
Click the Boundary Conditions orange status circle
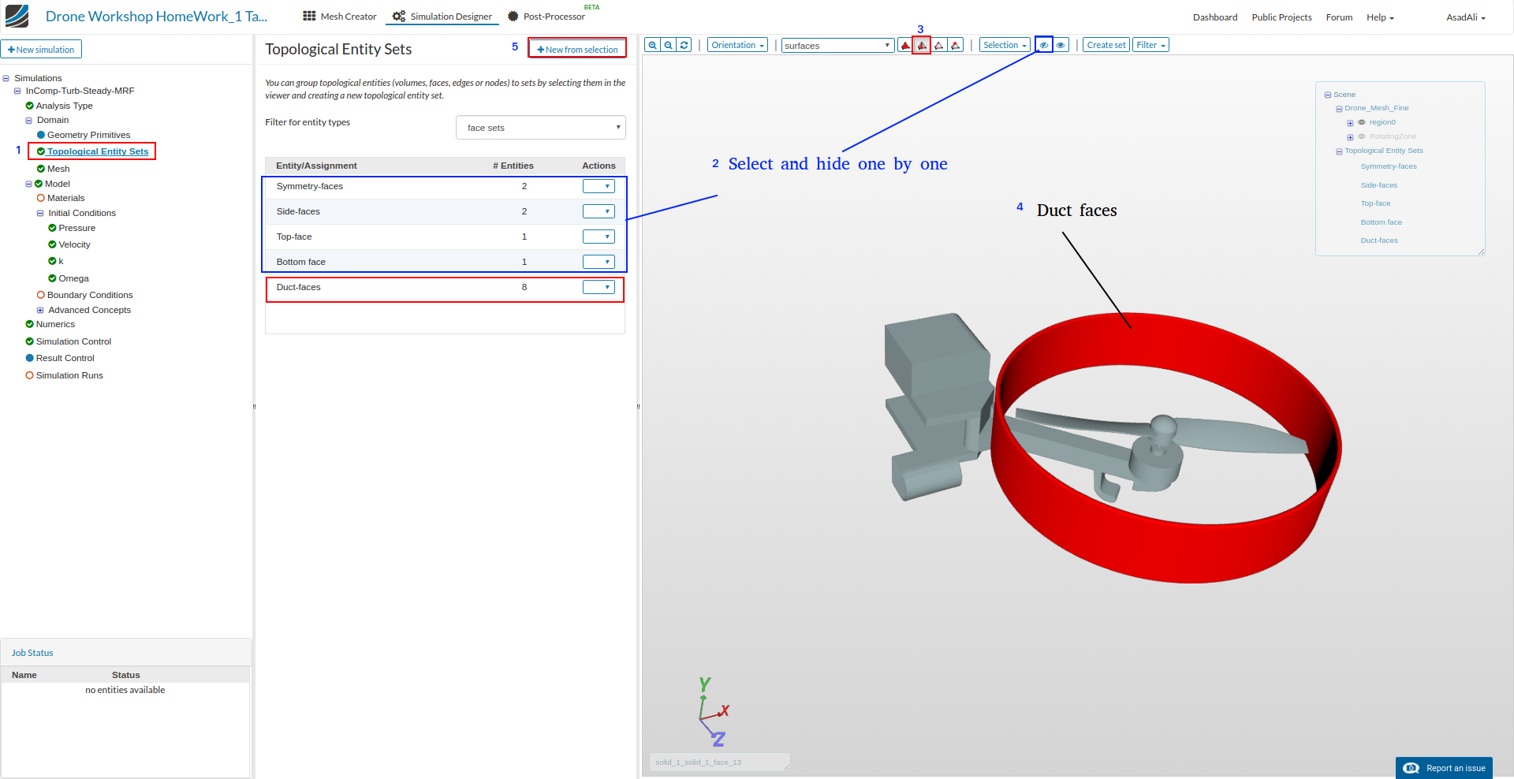(x=41, y=295)
